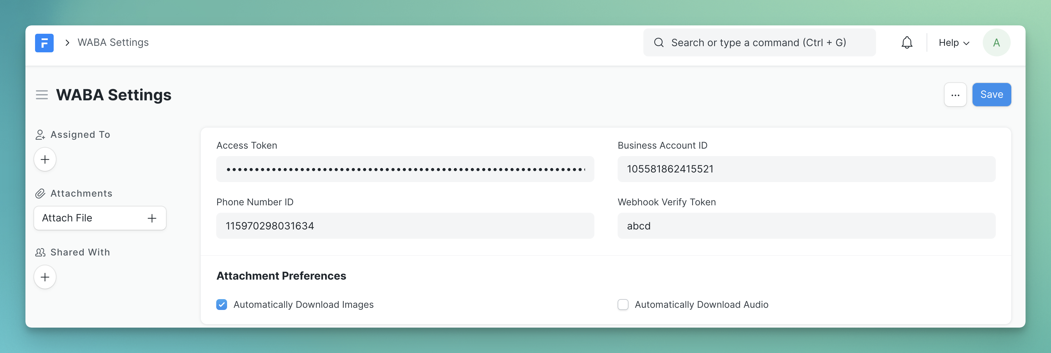Open the user avatar menu
The width and height of the screenshot is (1051, 353).
996,43
